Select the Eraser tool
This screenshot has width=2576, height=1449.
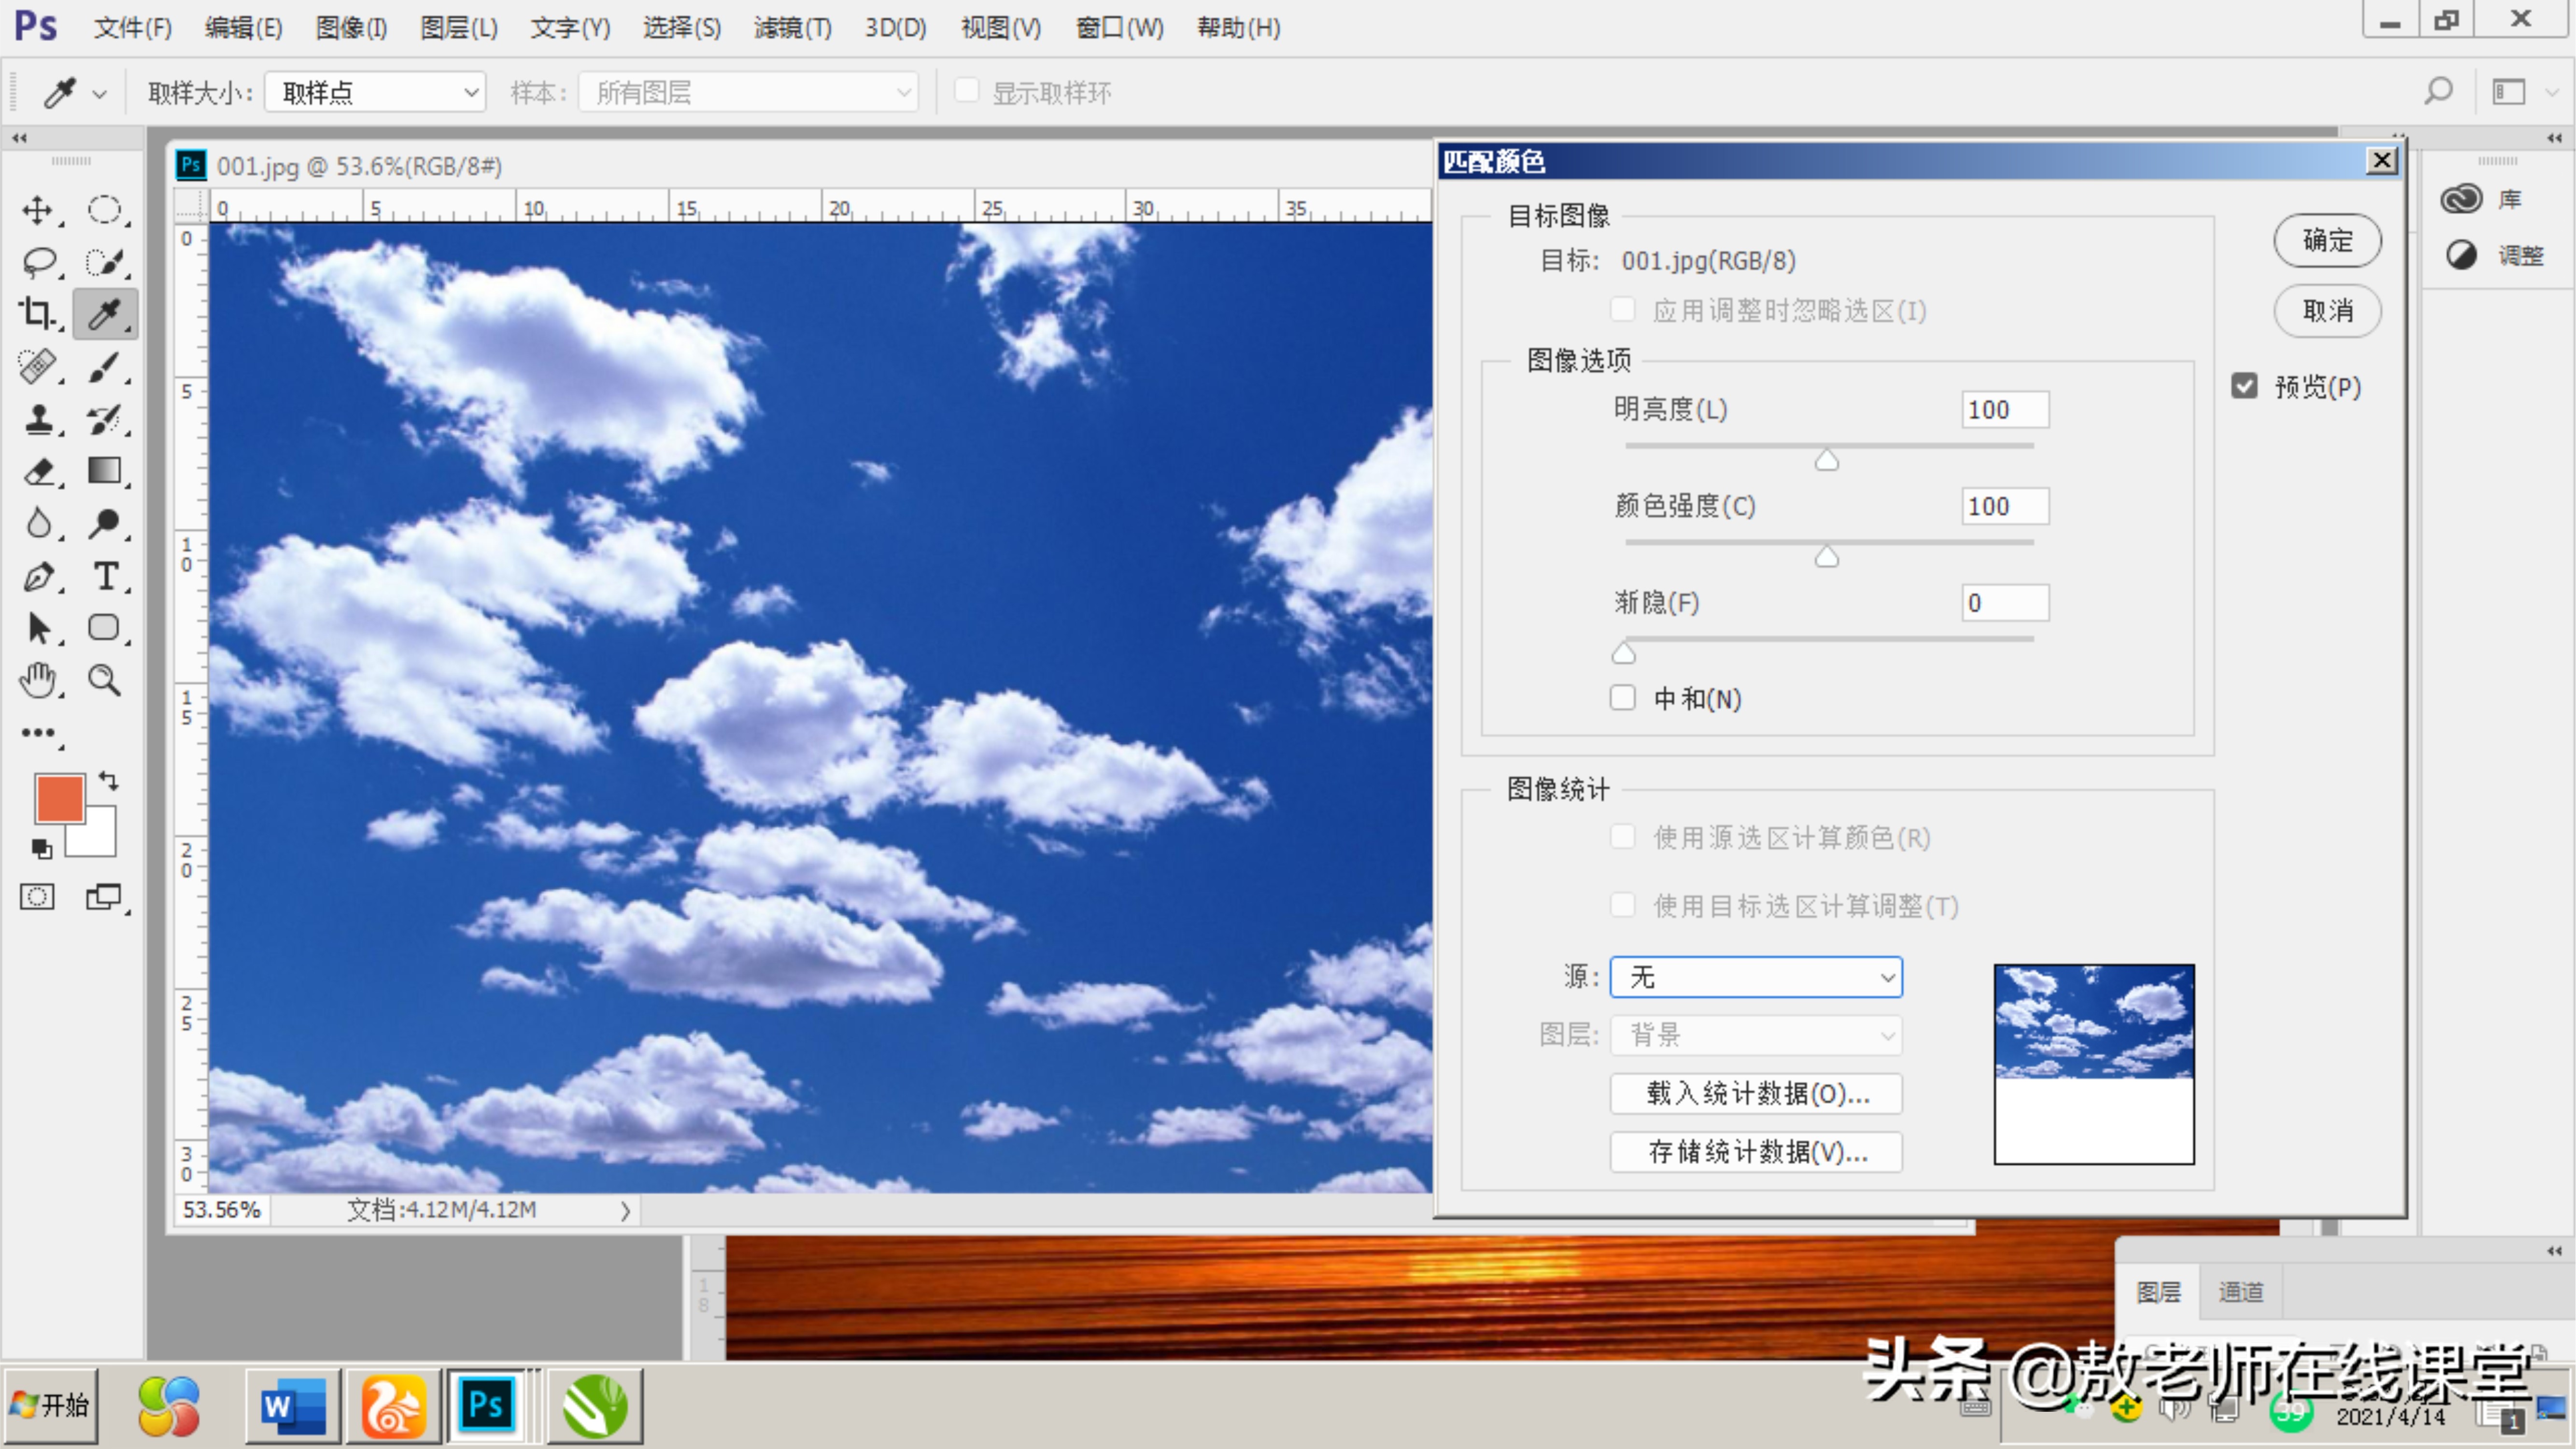tap(38, 471)
